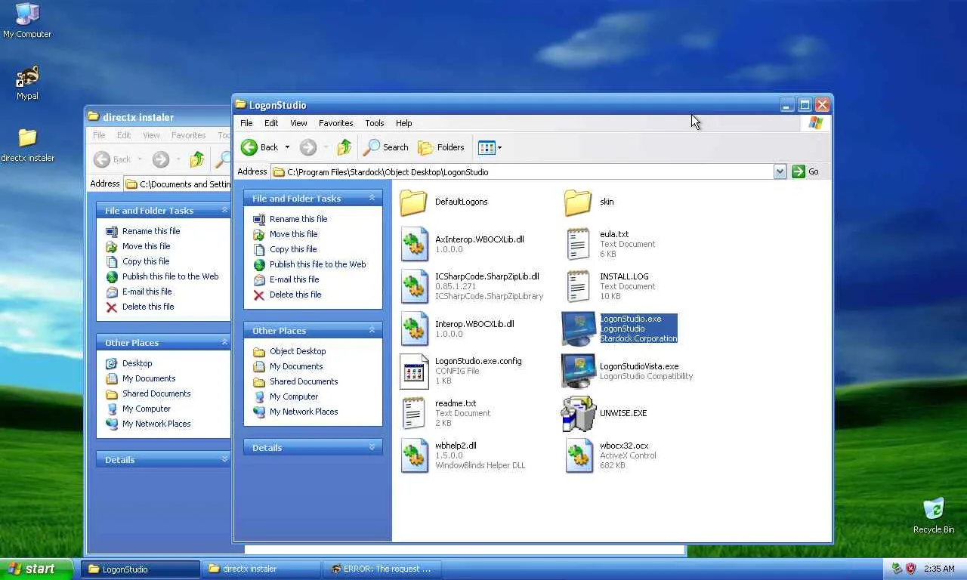
Task: Click the Up folder toolbar icon in LogonStudio
Action: point(344,147)
